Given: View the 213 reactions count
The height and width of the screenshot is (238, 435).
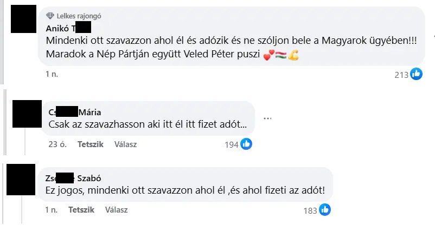Looking at the screenshot, I should (401, 75).
